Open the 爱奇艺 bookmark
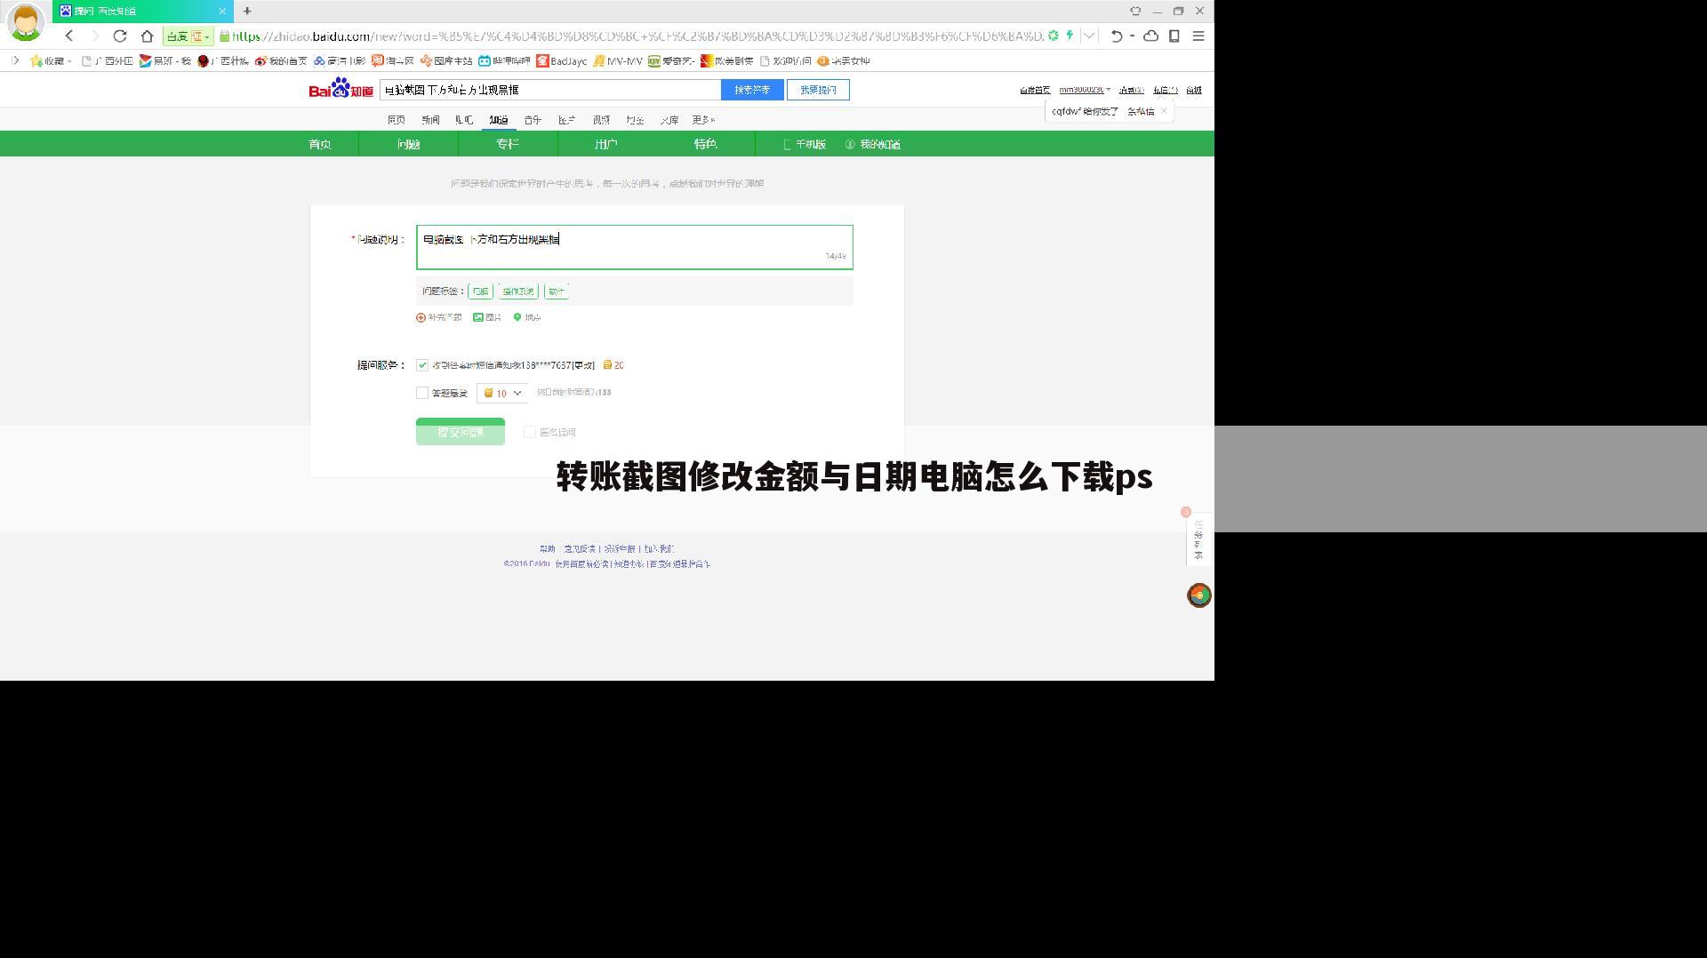 click(671, 61)
